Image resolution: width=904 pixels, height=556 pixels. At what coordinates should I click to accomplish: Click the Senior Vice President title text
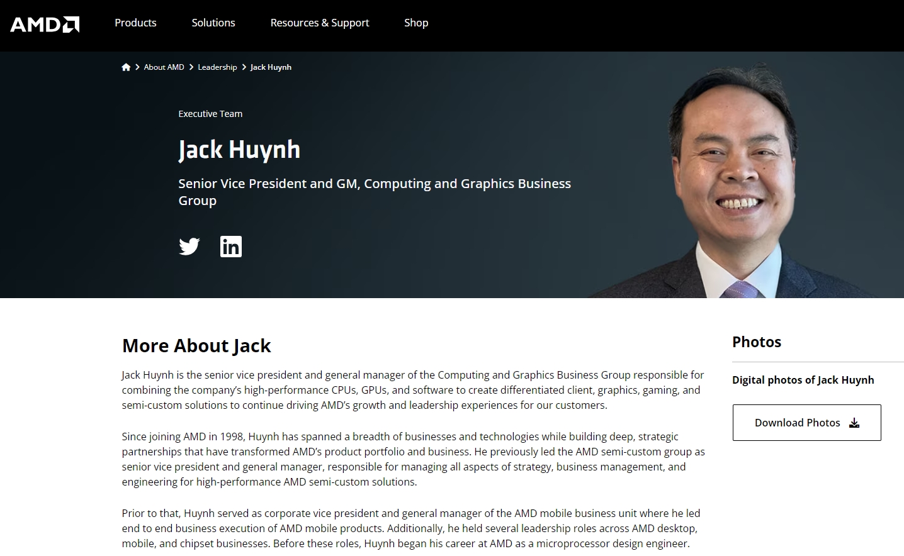click(375, 192)
